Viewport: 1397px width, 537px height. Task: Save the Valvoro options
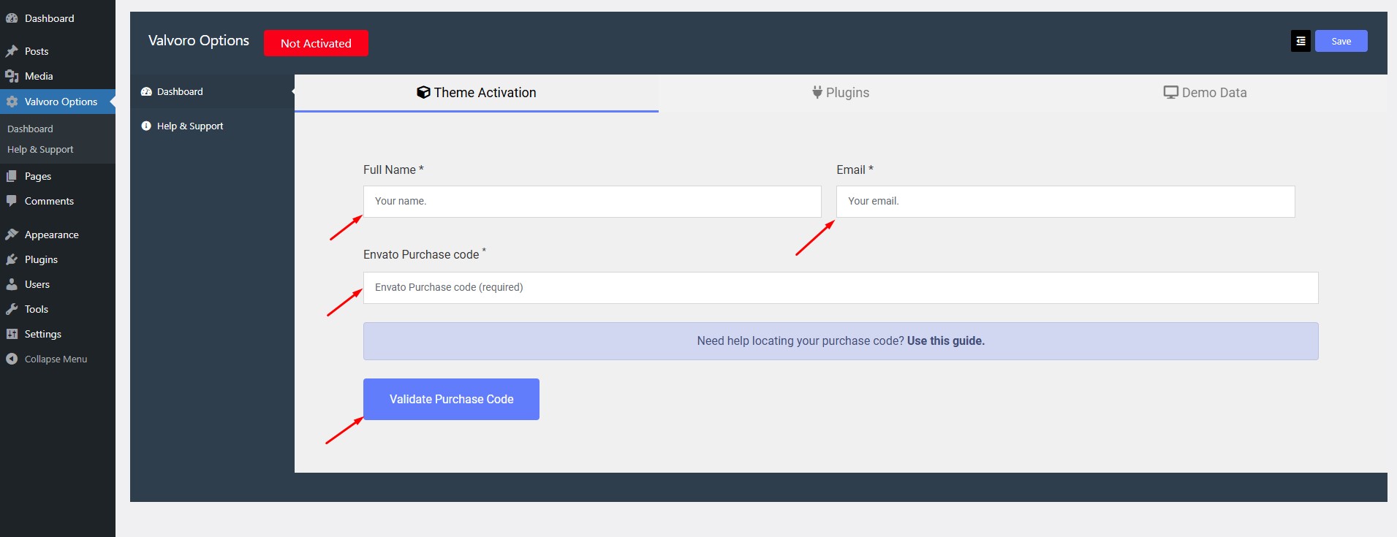tap(1341, 42)
